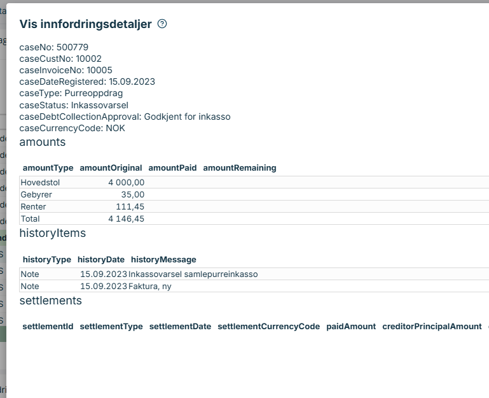The width and height of the screenshot is (489, 398).
Task: Click the settlements section heading
Action: click(x=50, y=301)
